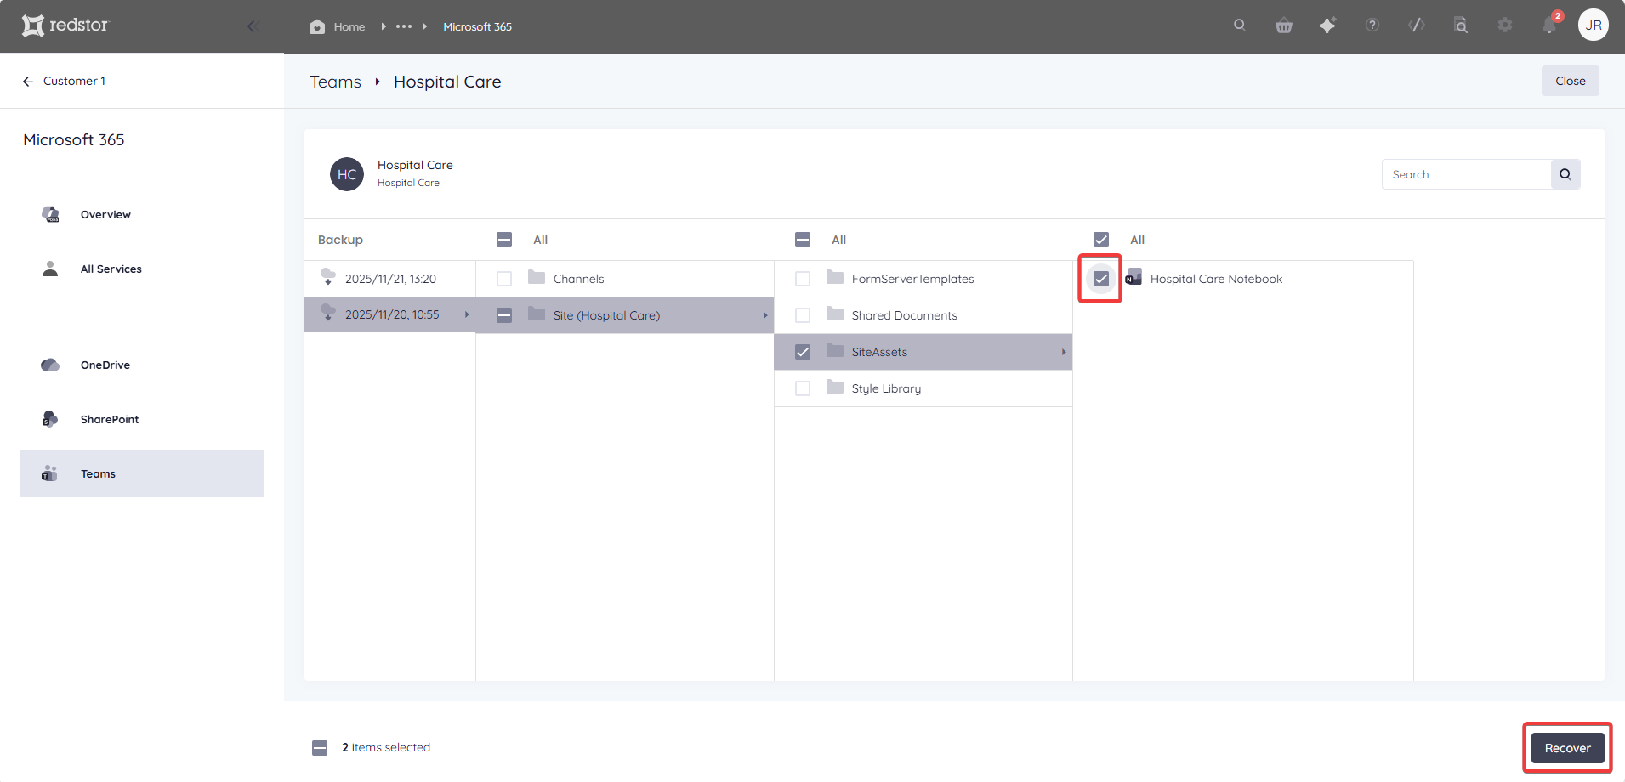The image size is (1625, 782).
Task: Expand the Site (Hospital Care) arrow
Action: tap(765, 315)
